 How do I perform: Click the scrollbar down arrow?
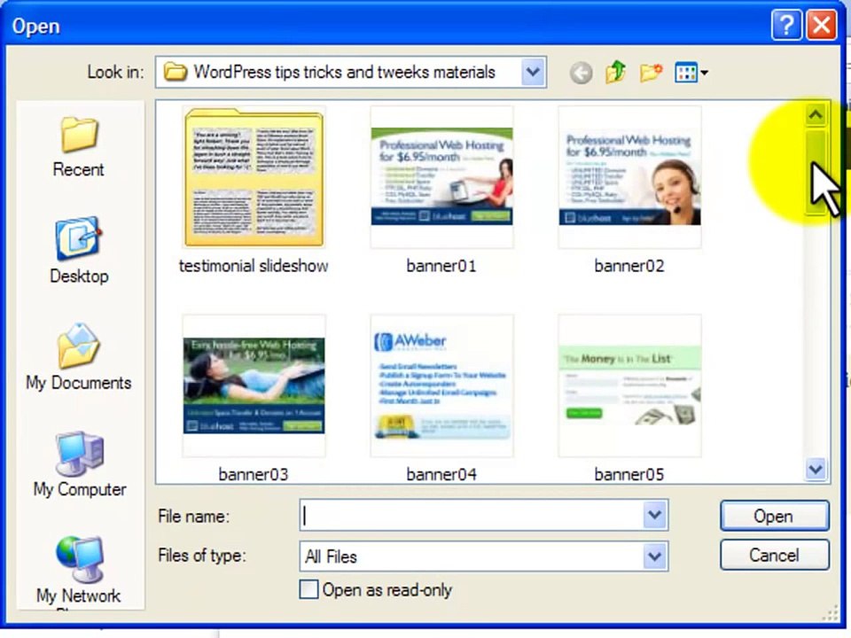coord(816,469)
